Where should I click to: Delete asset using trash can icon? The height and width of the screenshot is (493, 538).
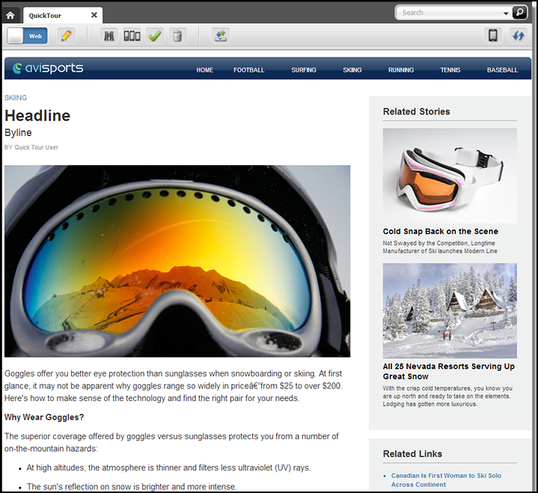point(177,36)
